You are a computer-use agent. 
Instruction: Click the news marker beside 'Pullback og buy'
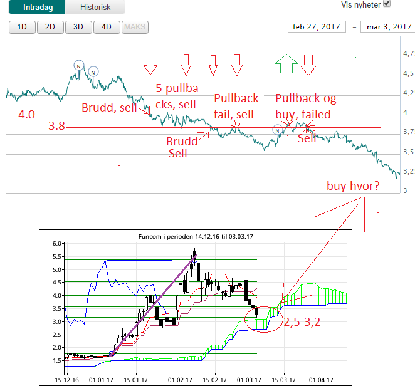278,130
